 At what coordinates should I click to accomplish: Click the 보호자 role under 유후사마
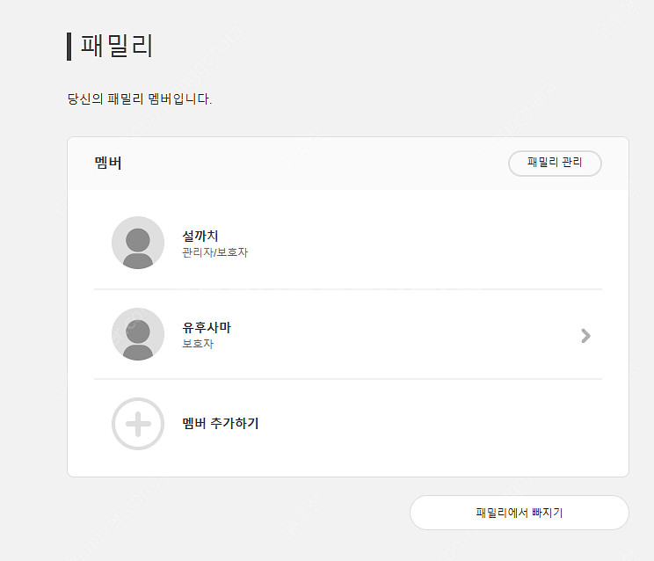click(x=198, y=344)
